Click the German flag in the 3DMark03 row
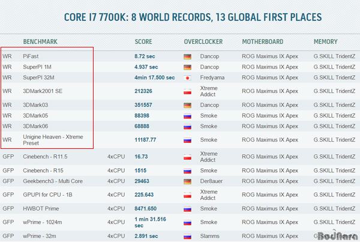Viewport: 360px width, 242px height. click(x=187, y=105)
